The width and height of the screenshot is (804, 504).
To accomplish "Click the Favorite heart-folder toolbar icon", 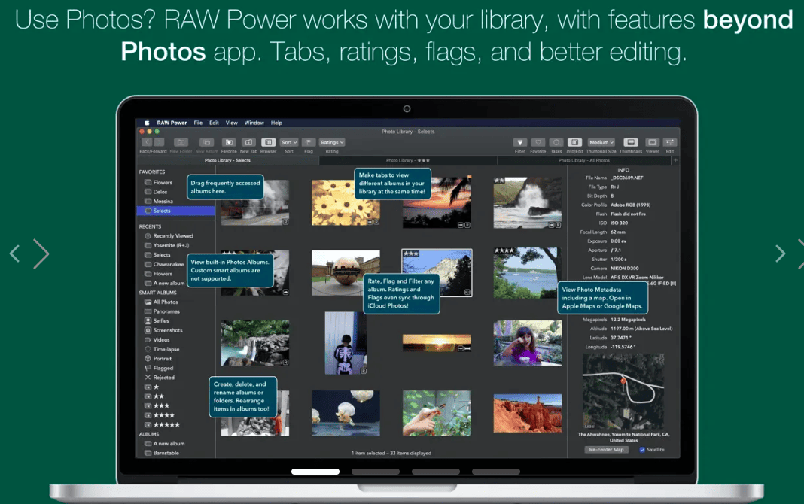I will click(229, 142).
